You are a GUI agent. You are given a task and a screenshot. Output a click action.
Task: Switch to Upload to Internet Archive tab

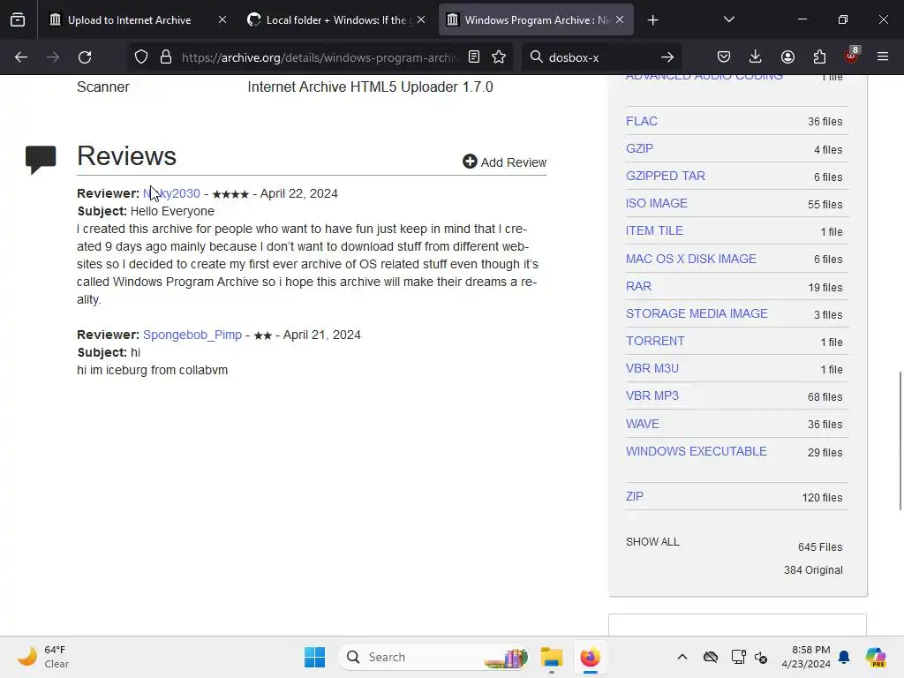(x=129, y=20)
